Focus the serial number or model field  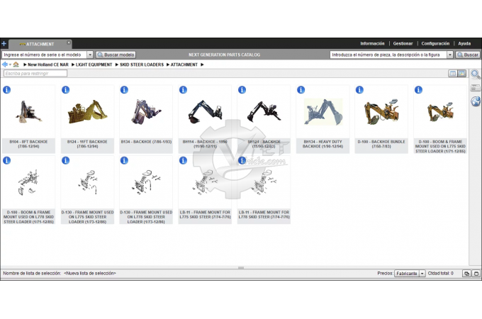pos(44,55)
